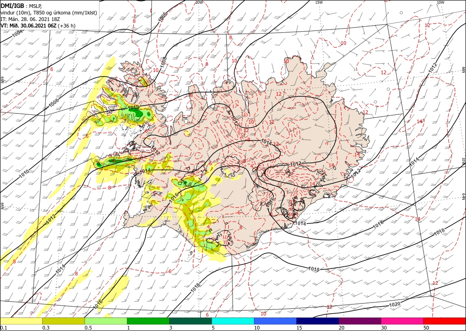
Task: Click the '50' legend scale value
Action: coord(426,328)
